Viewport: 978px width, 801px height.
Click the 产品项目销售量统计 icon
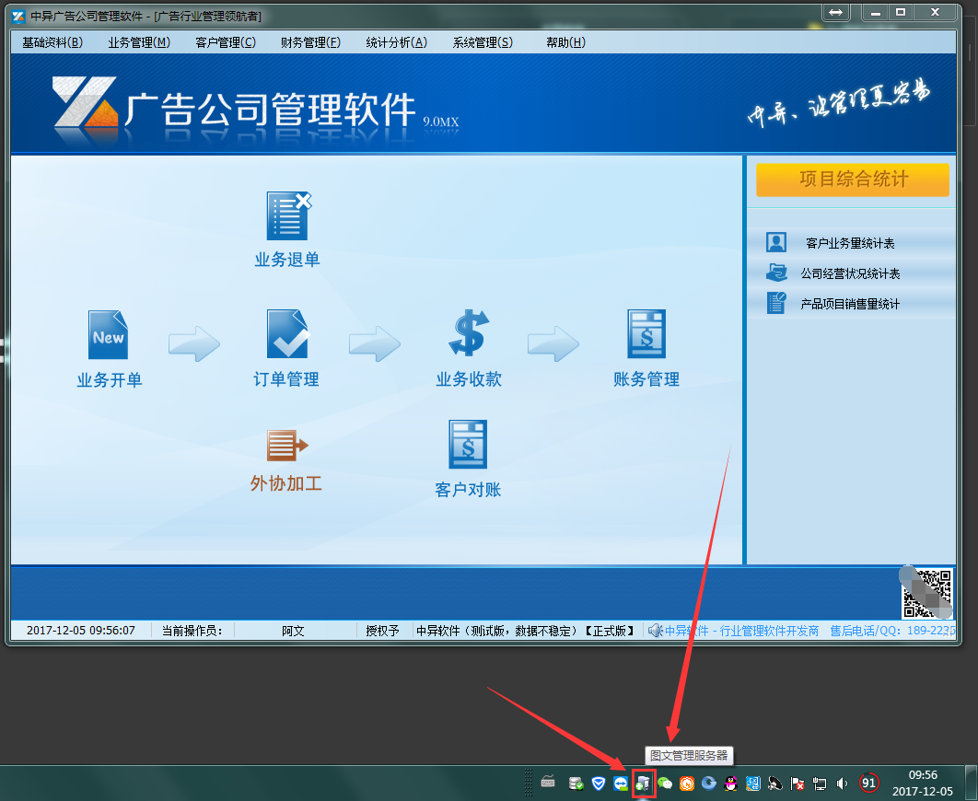click(x=776, y=304)
